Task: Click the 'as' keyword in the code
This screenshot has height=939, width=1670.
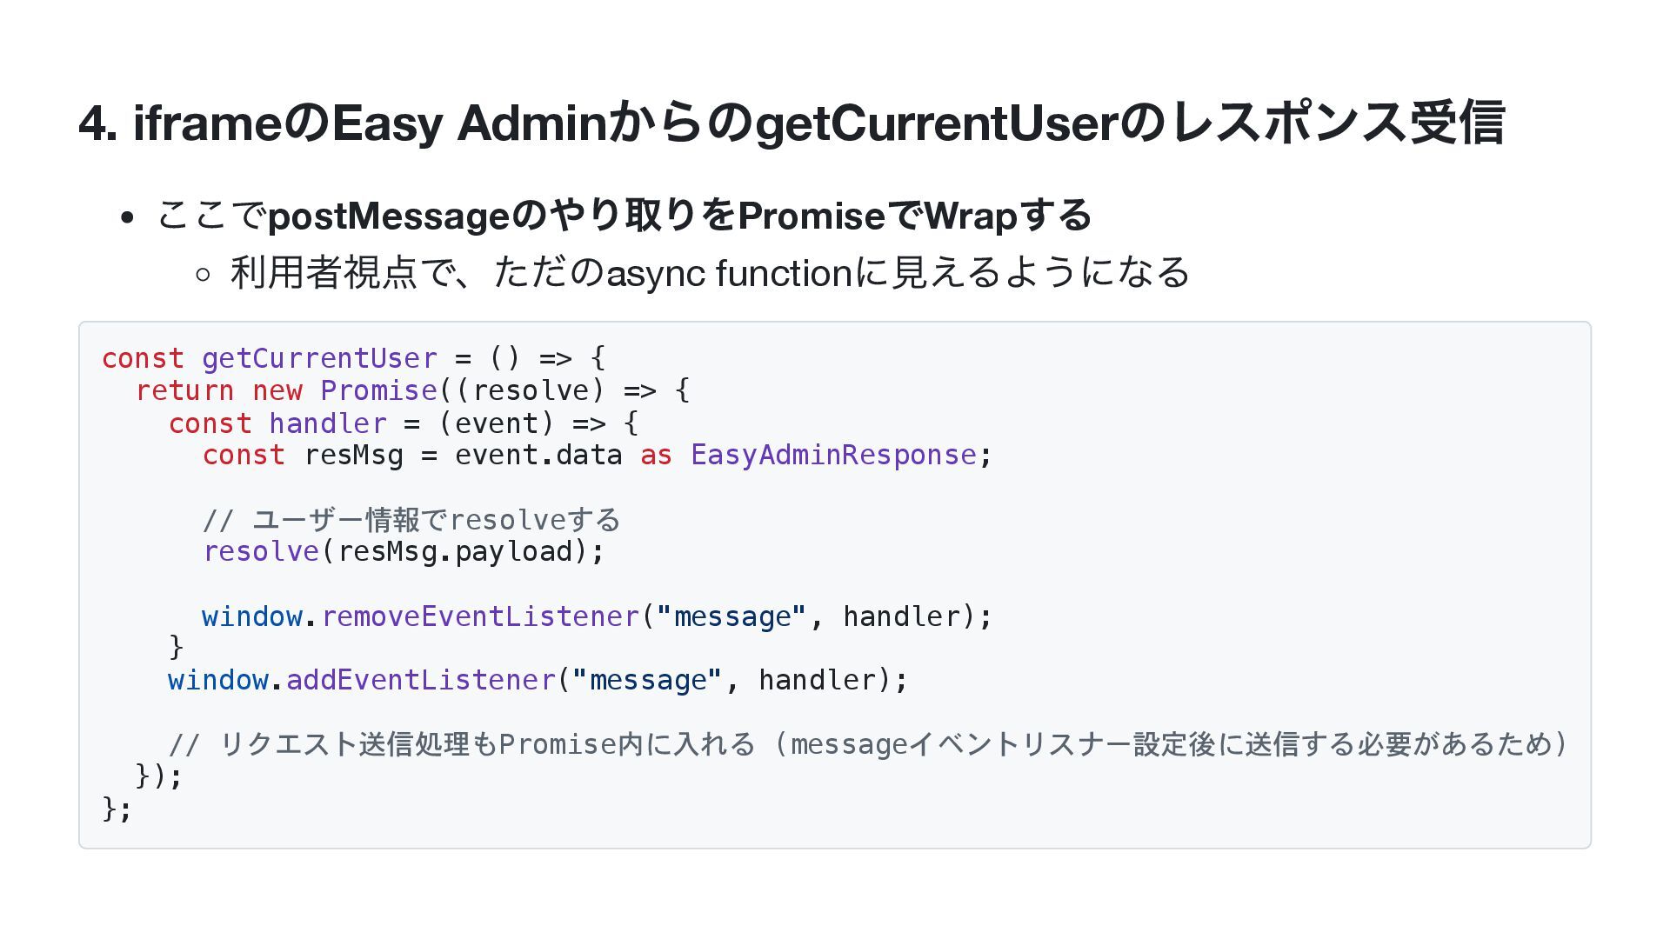Action: click(656, 455)
